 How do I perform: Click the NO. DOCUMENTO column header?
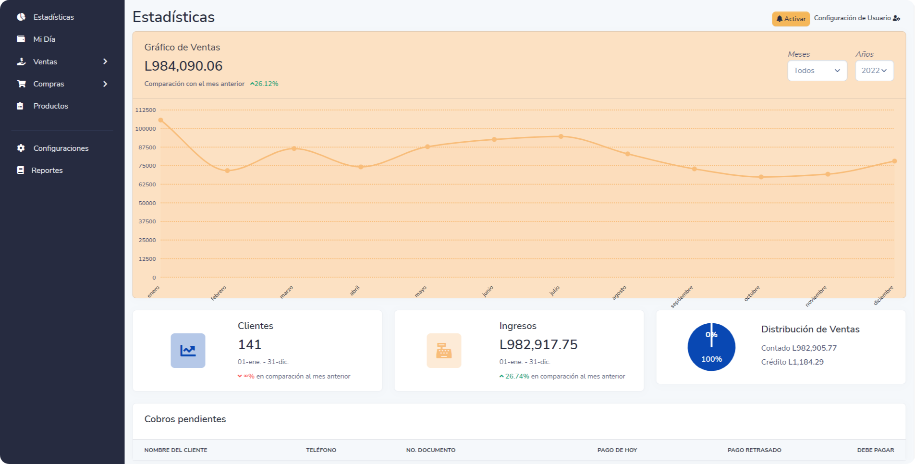[431, 450]
